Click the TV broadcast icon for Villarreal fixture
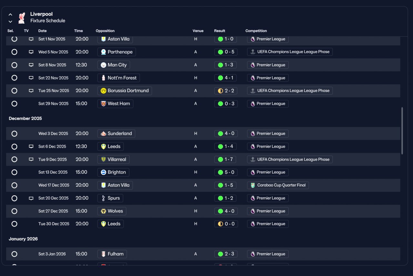The width and height of the screenshot is (413, 276). pos(31,159)
